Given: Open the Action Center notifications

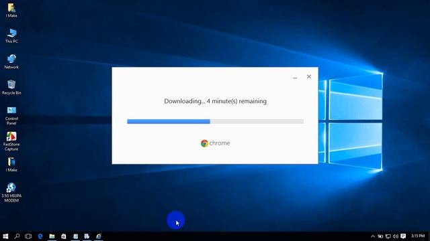Looking at the screenshot, I should [403, 236].
